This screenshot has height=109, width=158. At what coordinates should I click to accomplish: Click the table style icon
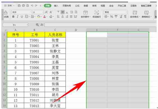tap(146, 13)
